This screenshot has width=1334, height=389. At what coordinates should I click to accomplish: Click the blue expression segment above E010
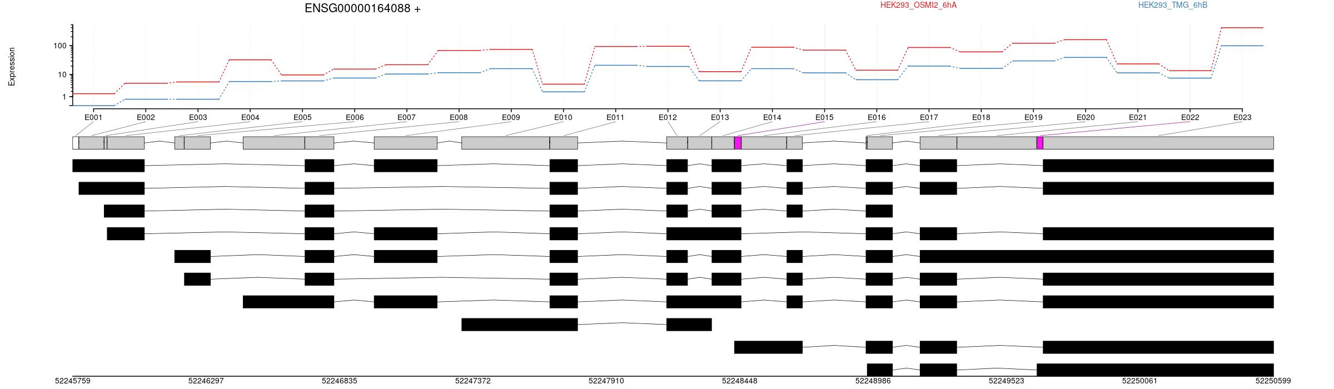coord(563,92)
